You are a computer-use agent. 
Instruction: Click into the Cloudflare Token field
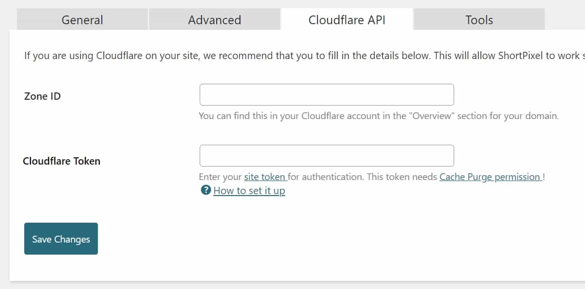[x=327, y=156]
